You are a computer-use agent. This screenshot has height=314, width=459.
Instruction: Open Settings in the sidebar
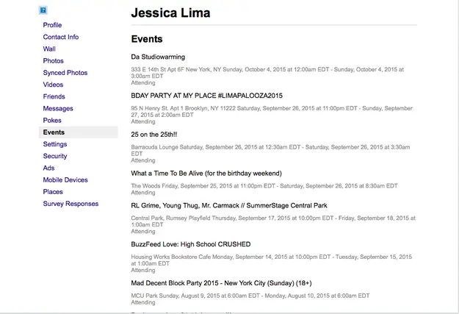click(55, 144)
